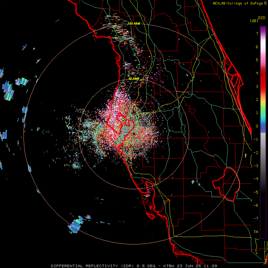
Task: Click the -3 dB tick label on the scale
Action: [x=256, y=166]
